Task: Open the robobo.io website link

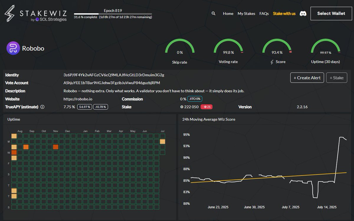Action: 78,99
